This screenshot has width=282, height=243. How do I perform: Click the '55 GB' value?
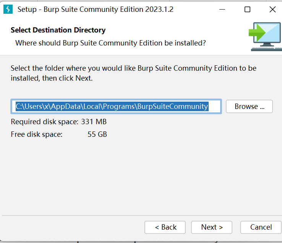click(97, 134)
